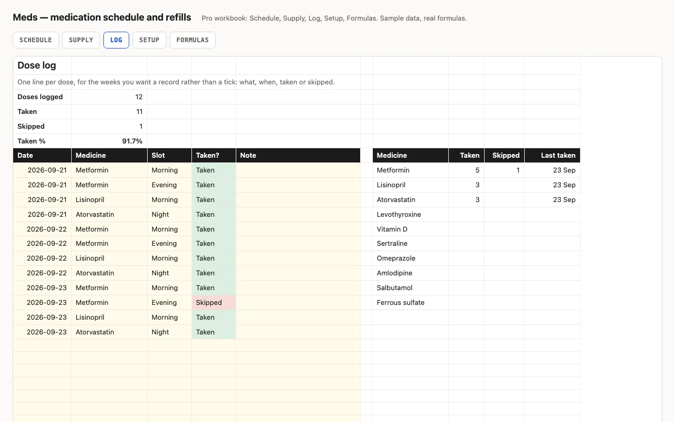Viewport: 675px width, 422px height.
Task: Select the Skipped status cell for Metformin Evening
Action: click(214, 303)
